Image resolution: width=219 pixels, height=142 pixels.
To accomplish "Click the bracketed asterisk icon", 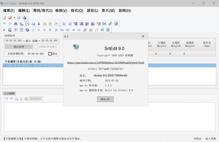I will pyautogui.click(x=27, y=24).
